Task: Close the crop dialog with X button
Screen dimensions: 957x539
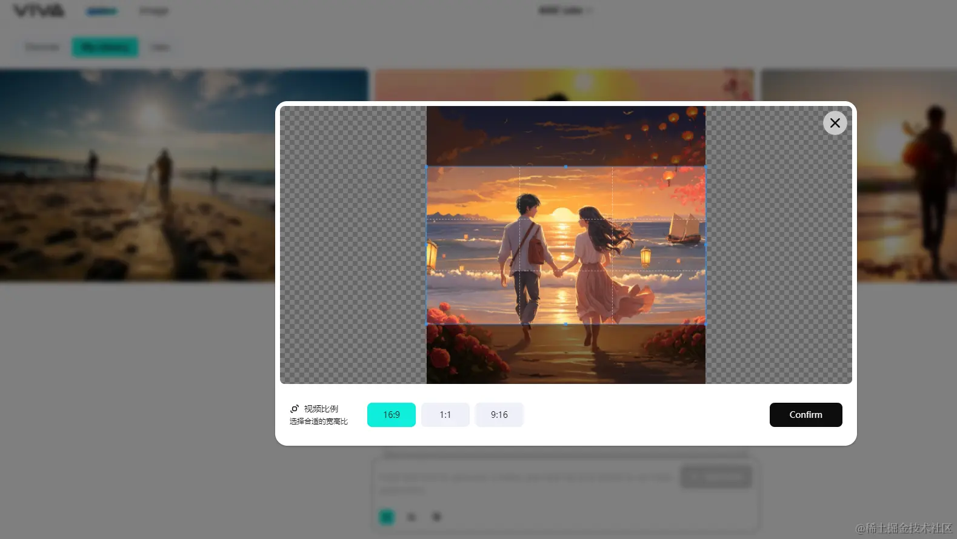Action: click(x=835, y=123)
